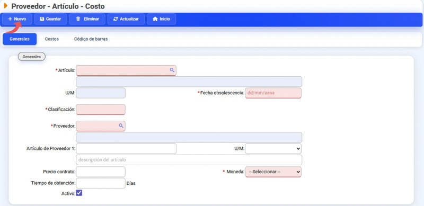Image resolution: width=424 pixels, height=206 pixels.
Task: Click the Eliminar button
Action: tap(87, 19)
